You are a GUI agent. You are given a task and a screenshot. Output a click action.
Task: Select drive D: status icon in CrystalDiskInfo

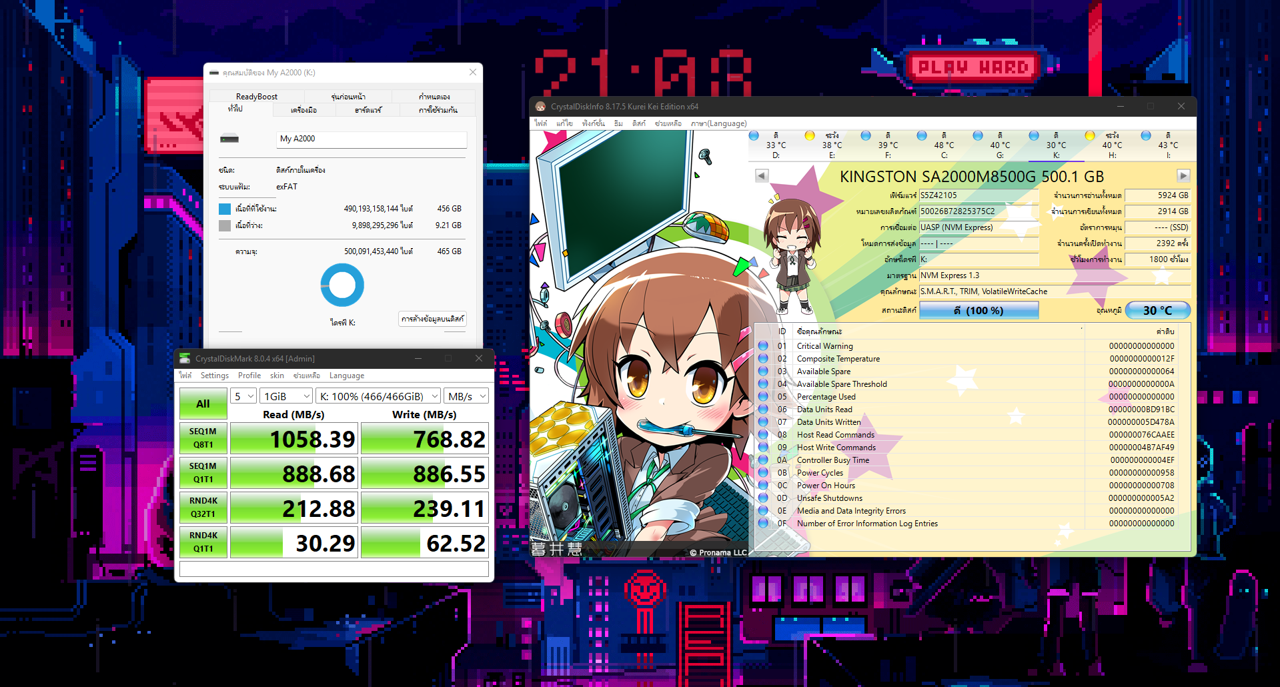coord(754,136)
